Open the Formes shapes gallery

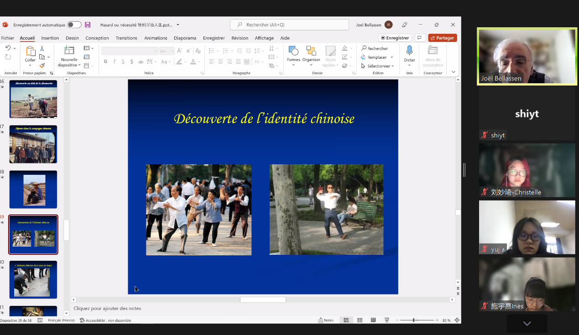pyautogui.click(x=293, y=54)
